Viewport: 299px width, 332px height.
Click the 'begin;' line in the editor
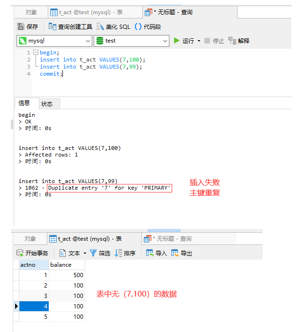coord(49,52)
